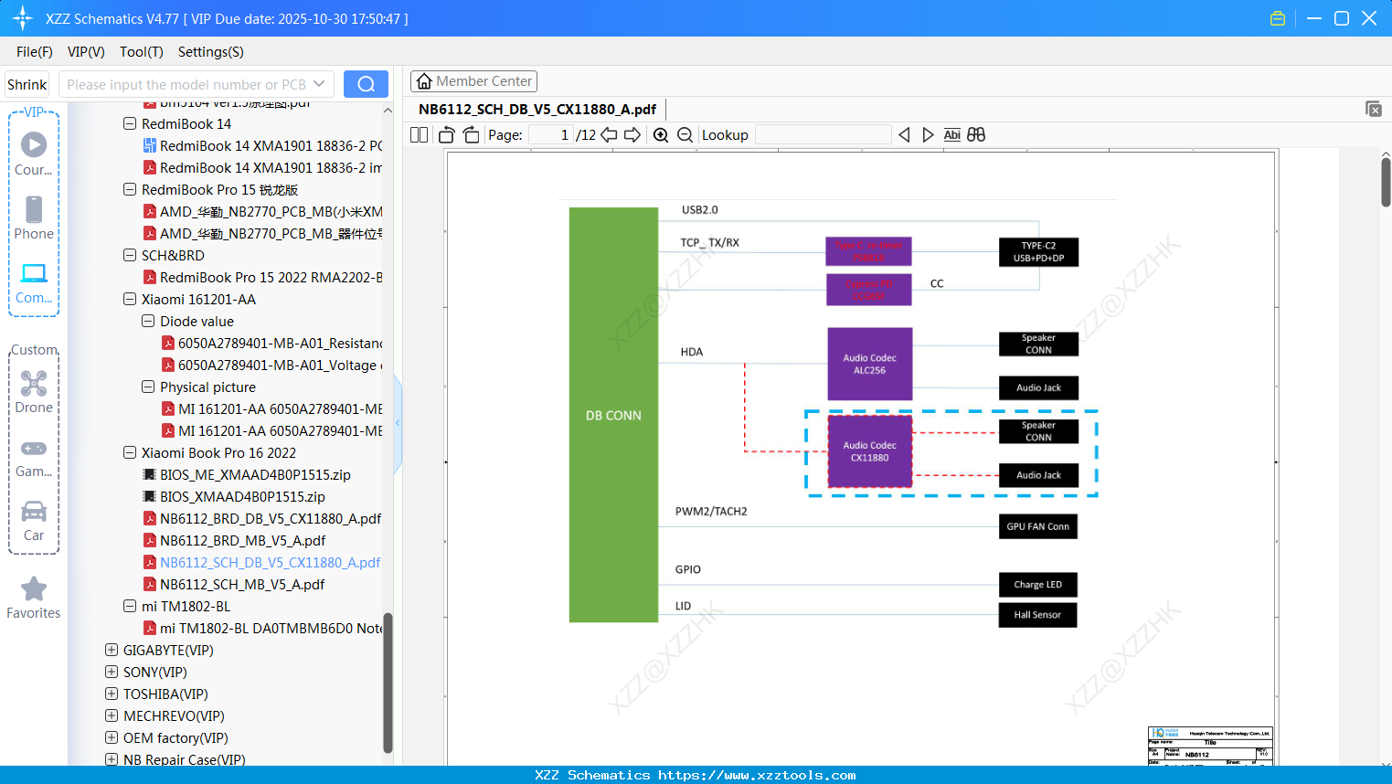Collapse the Physical picture folder
1392x784 pixels.
(148, 387)
